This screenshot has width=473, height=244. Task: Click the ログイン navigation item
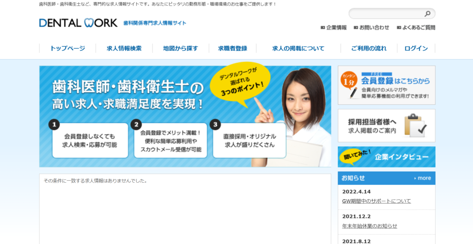coord(416,48)
